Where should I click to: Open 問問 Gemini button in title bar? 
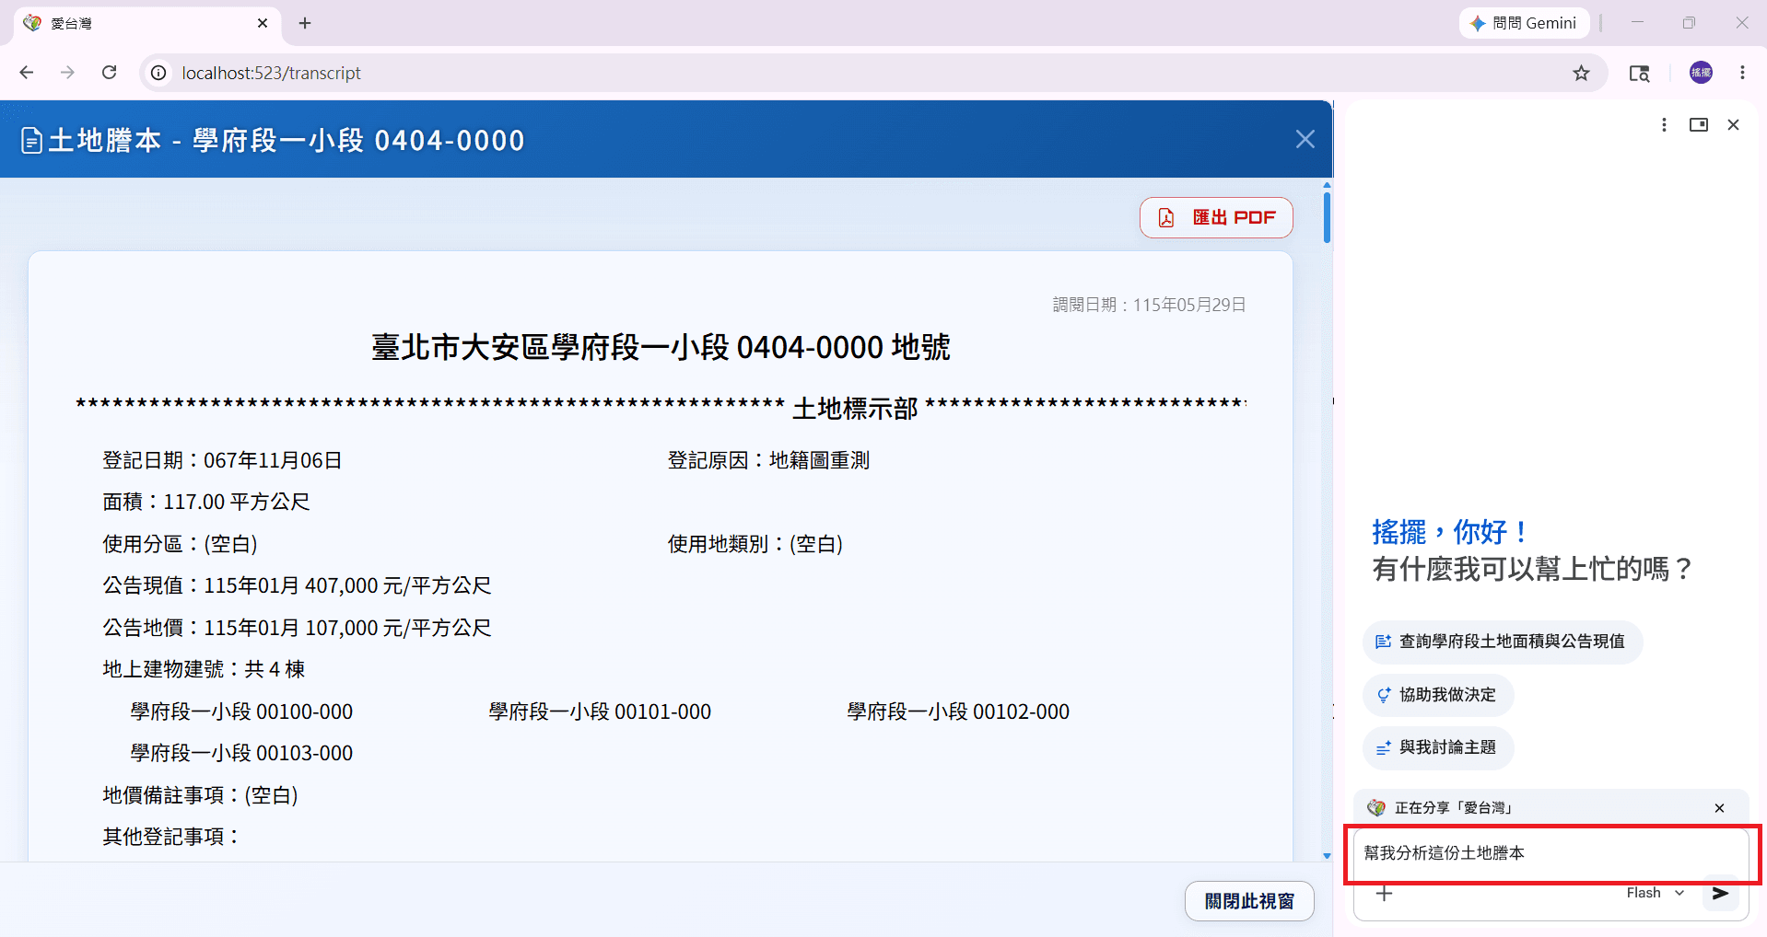[x=1524, y=23]
